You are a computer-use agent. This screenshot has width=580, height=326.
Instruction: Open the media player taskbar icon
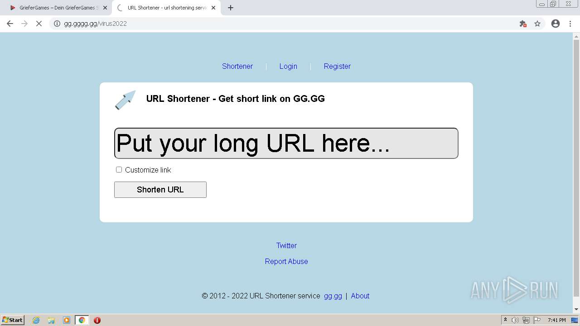67,320
